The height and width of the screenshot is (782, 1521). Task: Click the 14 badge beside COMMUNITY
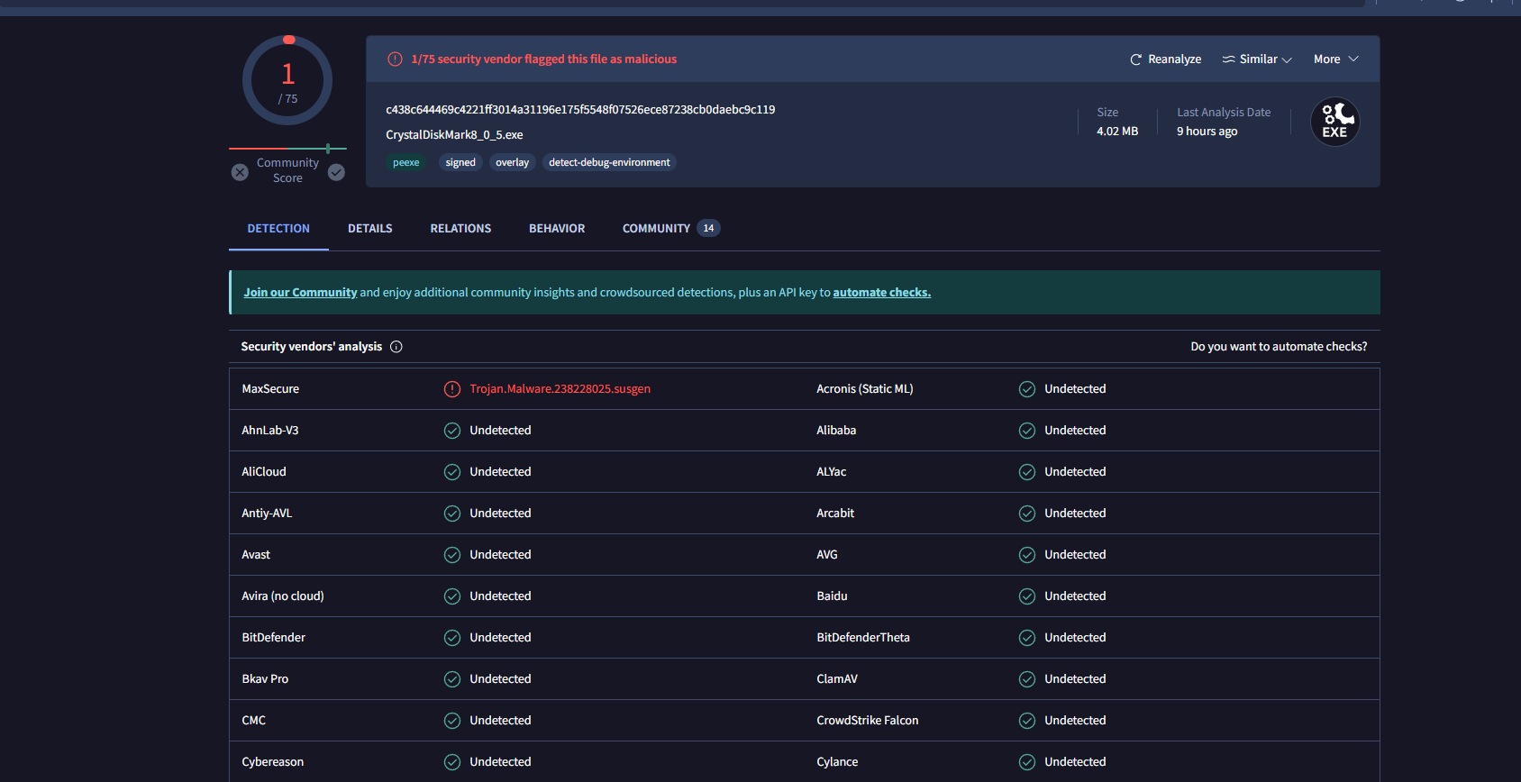tap(708, 229)
